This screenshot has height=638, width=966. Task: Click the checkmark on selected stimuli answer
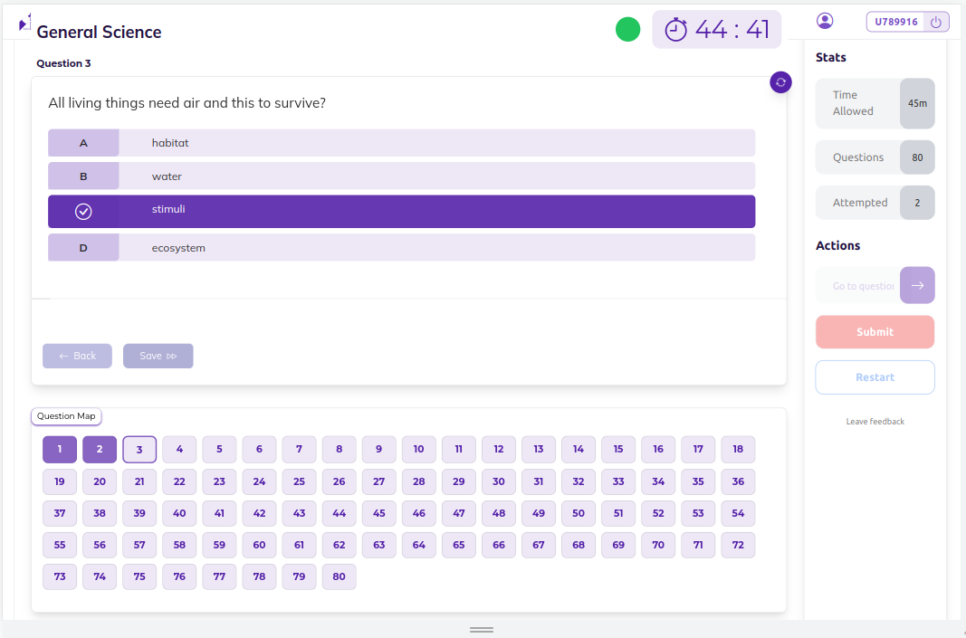[x=83, y=212]
